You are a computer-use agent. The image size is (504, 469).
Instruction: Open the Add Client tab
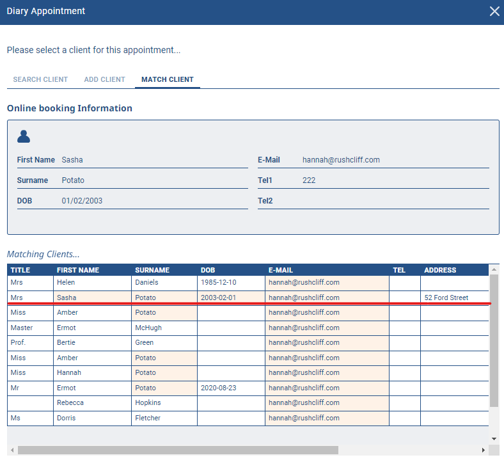tap(104, 79)
